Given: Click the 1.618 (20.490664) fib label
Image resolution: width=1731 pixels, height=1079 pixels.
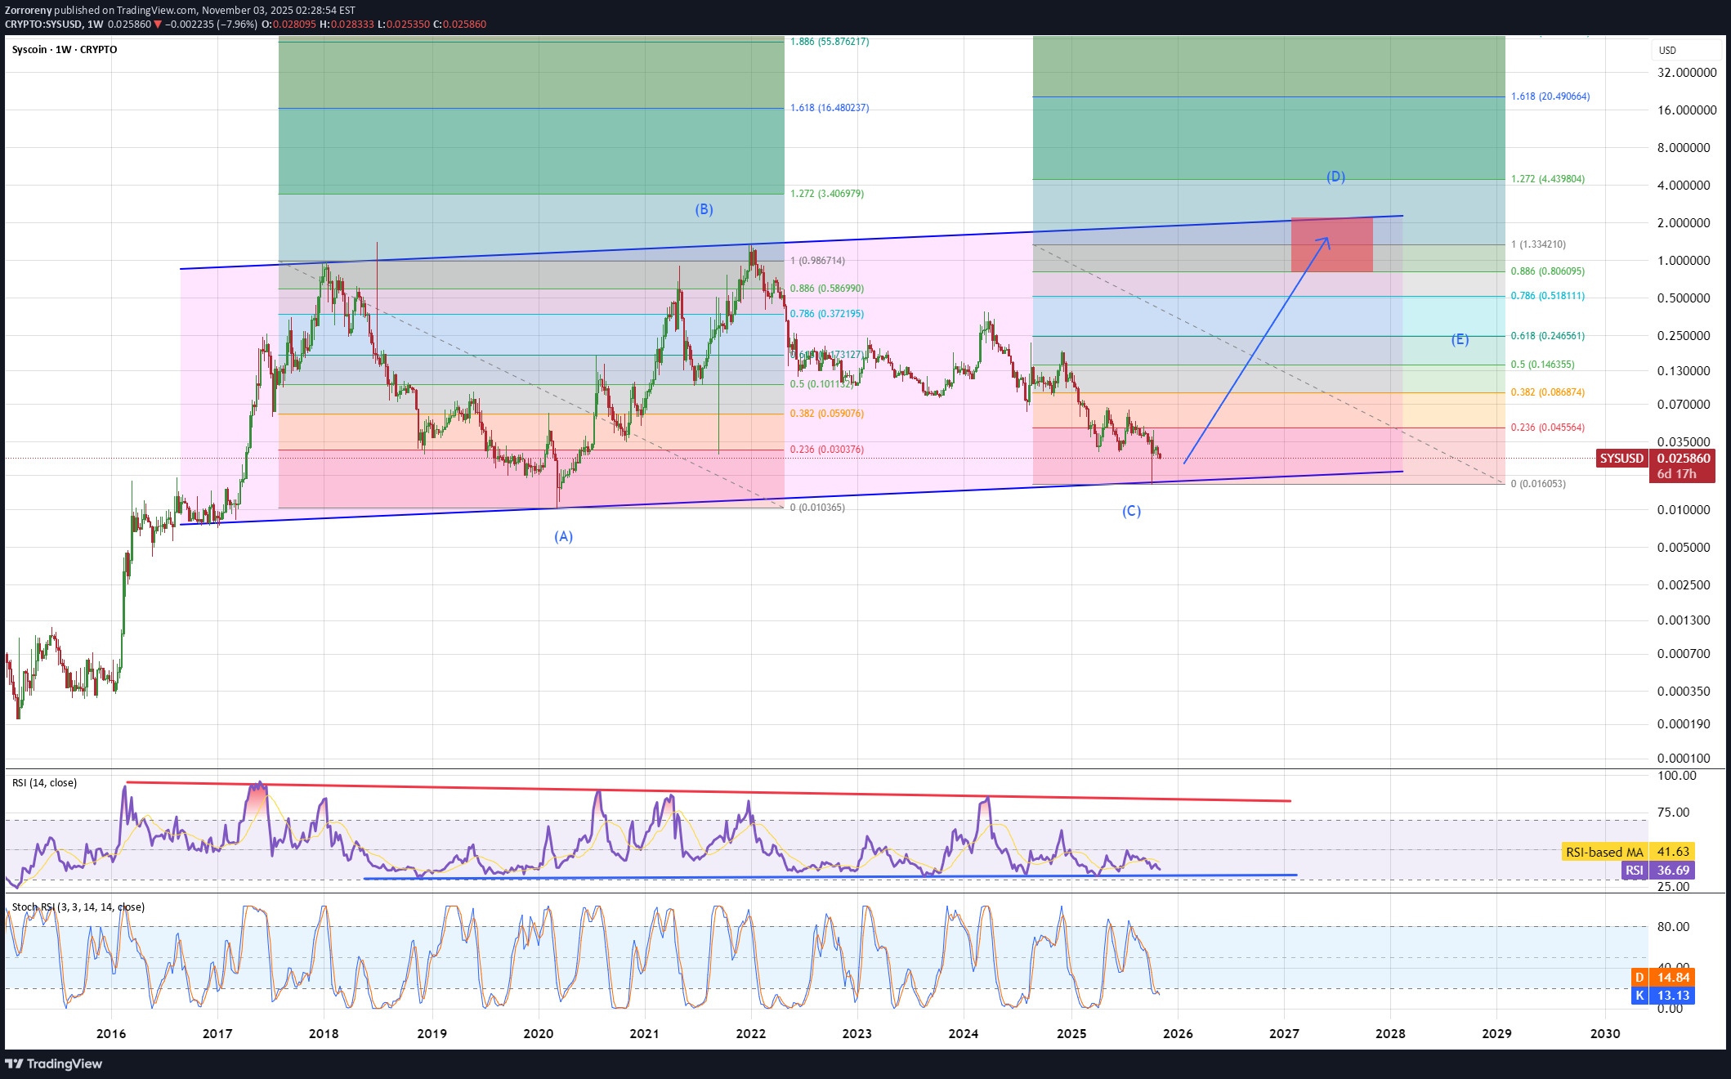Looking at the screenshot, I should click(1550, 96).
